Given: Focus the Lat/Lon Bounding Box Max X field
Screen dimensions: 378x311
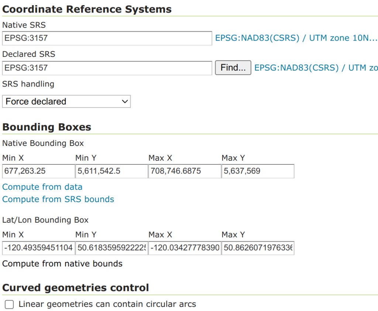Looking at the screenshot, I should point(185,248).
